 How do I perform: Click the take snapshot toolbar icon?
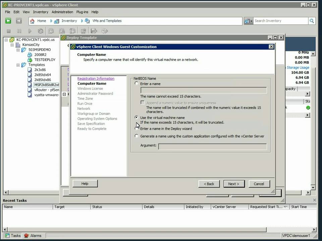(x=51, y=31)
